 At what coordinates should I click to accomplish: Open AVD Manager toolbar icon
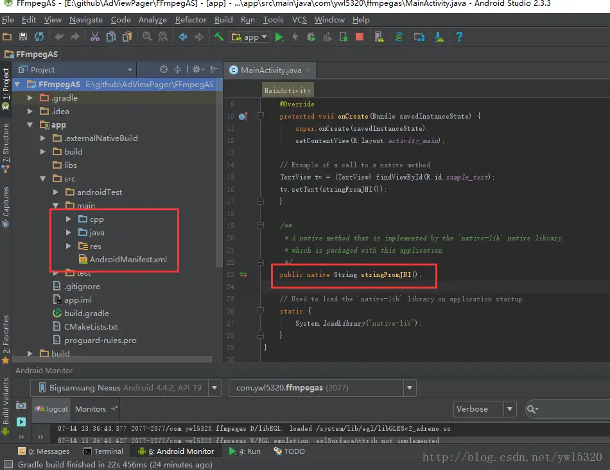pos(379,37)
